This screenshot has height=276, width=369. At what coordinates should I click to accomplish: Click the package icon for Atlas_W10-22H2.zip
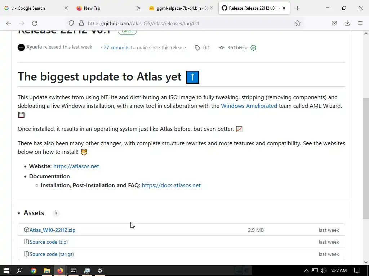click(27, 230)
